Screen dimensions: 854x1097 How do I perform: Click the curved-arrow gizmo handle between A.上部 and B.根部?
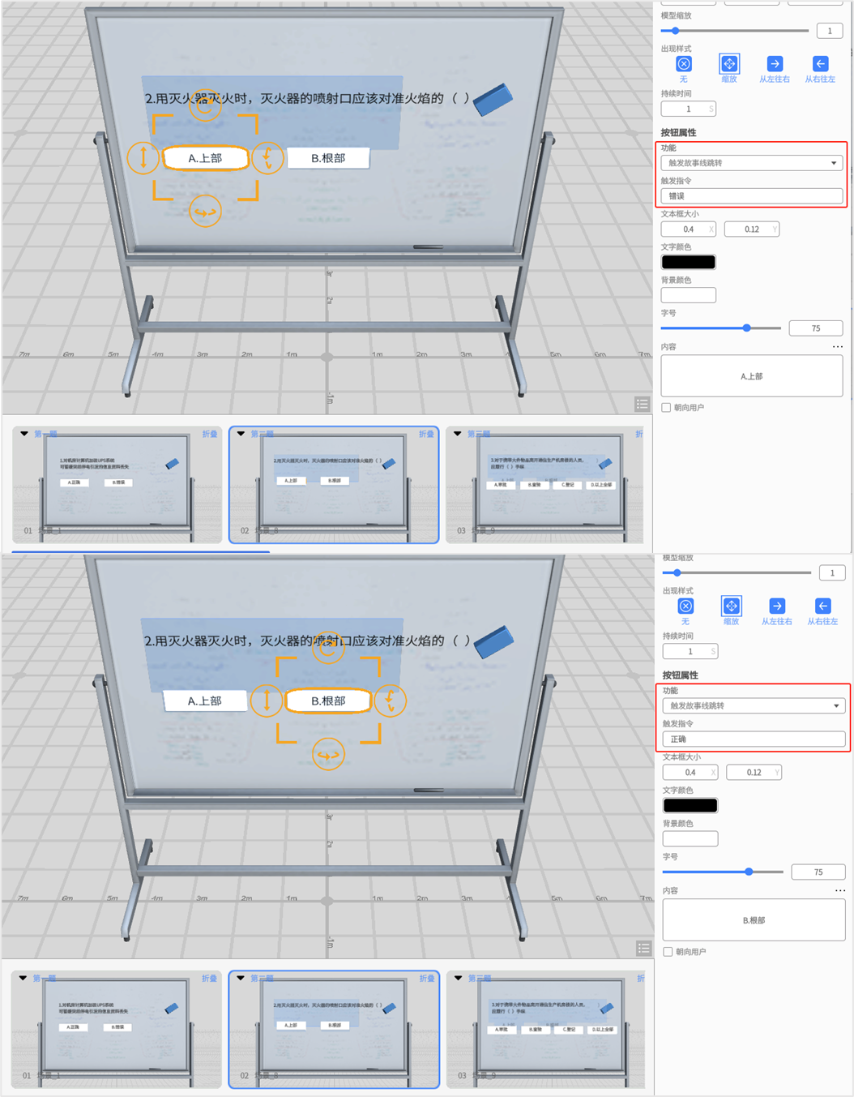[267, 157]
